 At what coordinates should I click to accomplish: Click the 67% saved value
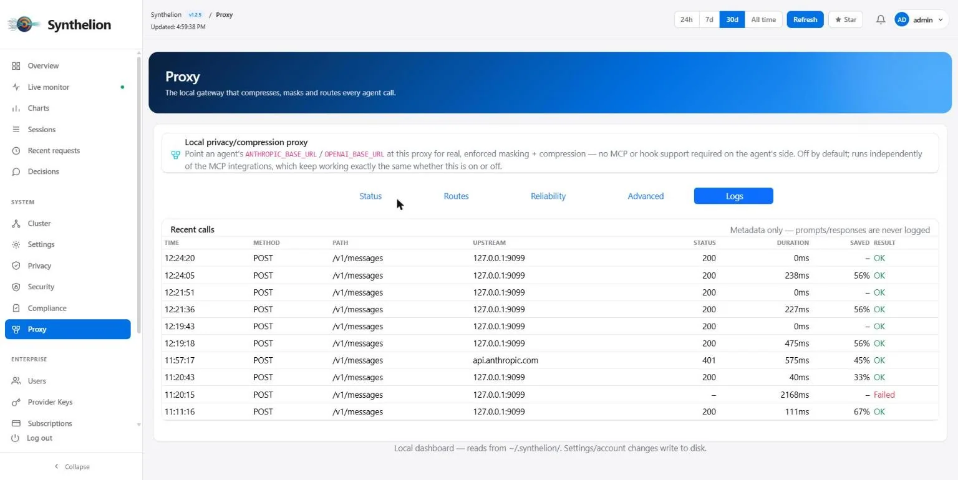pyautogui.click(x=861, y=411)
